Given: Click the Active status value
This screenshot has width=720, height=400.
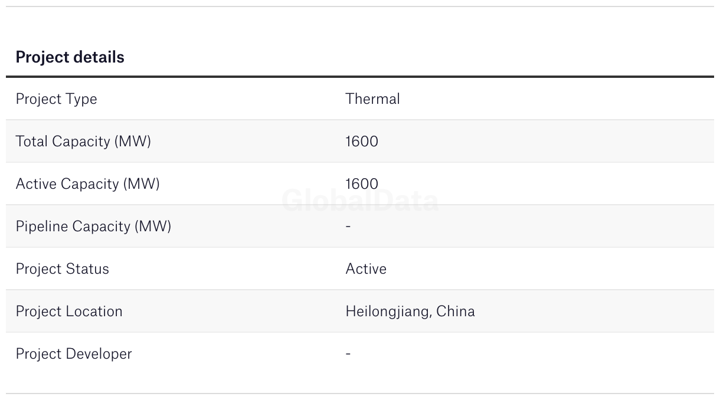Looking at the screenshot, I should point(366,268).
